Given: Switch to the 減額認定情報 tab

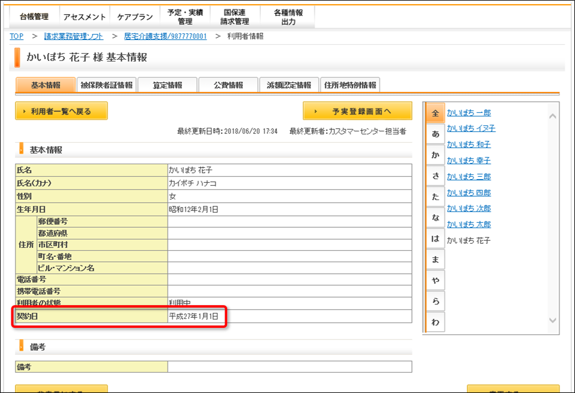Looking at the screenshot, I should (289, 85).
